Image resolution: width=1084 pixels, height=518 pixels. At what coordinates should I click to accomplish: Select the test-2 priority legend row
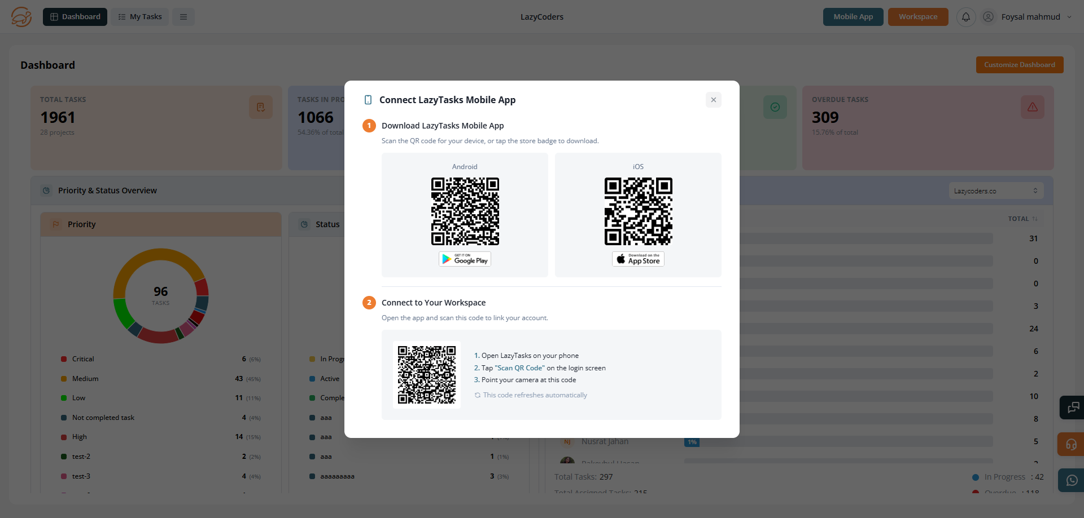click(161, 457)
